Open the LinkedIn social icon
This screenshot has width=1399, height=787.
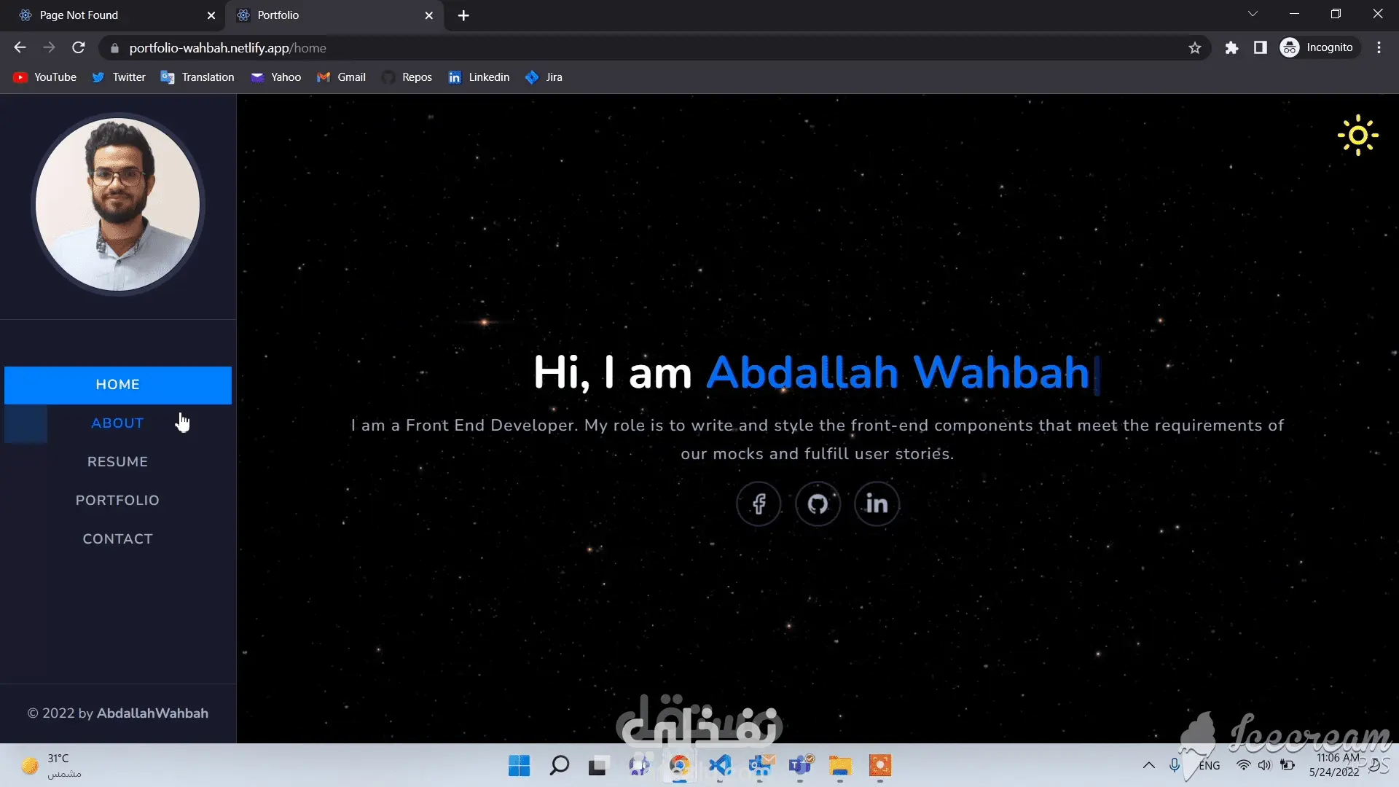[877, 504]
